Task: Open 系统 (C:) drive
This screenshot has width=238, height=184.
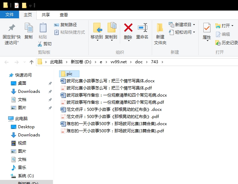Action: [x=22, y=176]
